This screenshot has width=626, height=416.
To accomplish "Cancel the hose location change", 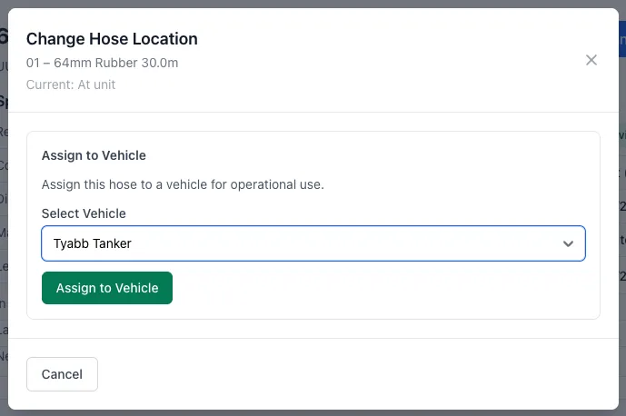I will (x=62, y=374).
